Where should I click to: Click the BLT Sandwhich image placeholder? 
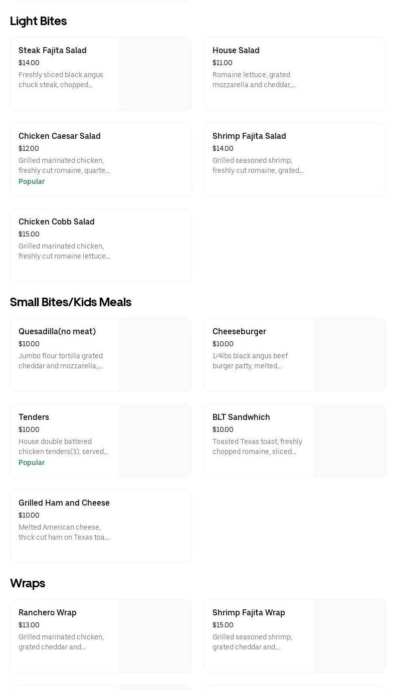(x=349, y=440)
